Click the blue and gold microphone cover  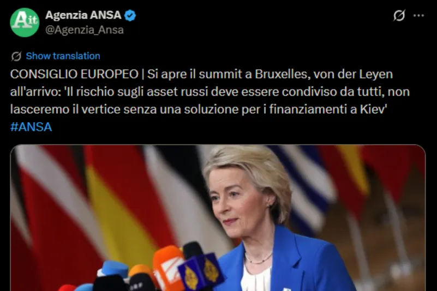click(201, 270)
